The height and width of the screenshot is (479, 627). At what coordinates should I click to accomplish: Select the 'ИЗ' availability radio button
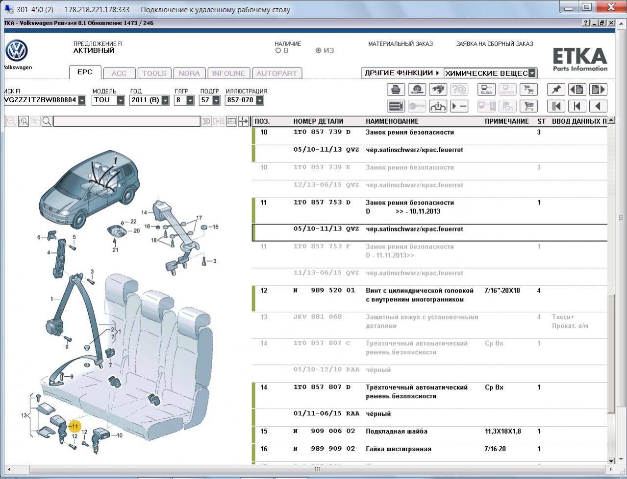pyautogui.click(x=319, y=50)
